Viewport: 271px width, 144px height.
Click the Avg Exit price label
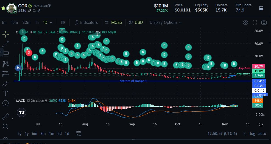tap(244, 68)
